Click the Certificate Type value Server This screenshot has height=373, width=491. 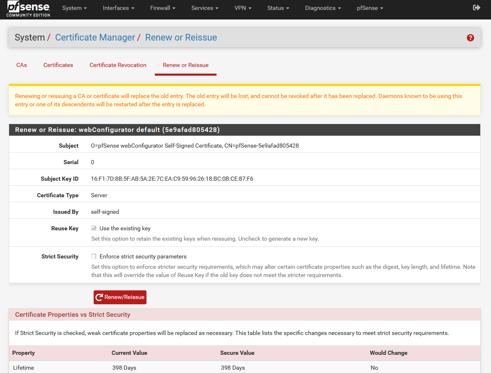[x=99, y=196]
